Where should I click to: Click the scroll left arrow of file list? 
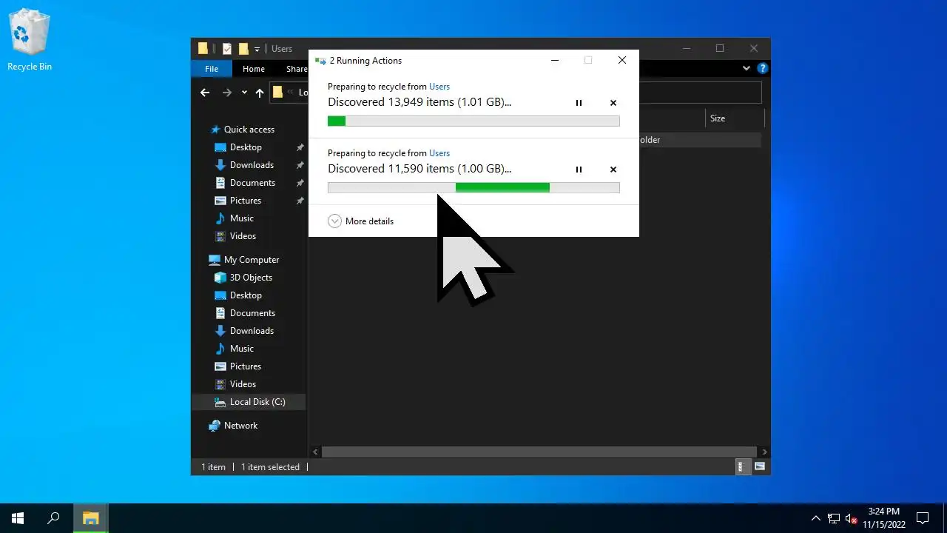pos(315,452)
